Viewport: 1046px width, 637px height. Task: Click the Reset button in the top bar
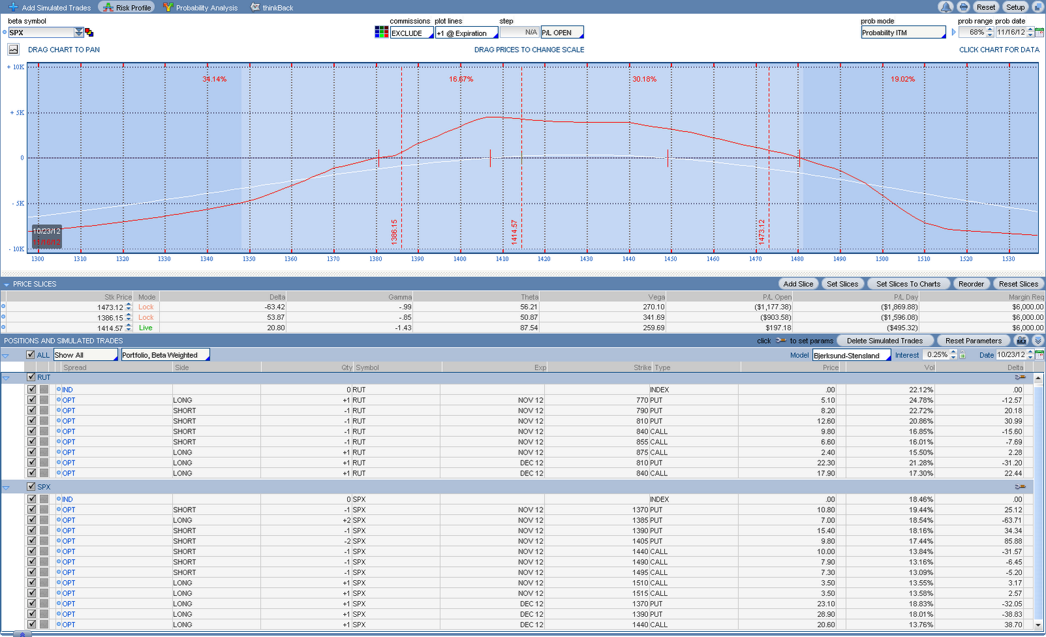tap(986, 7)
